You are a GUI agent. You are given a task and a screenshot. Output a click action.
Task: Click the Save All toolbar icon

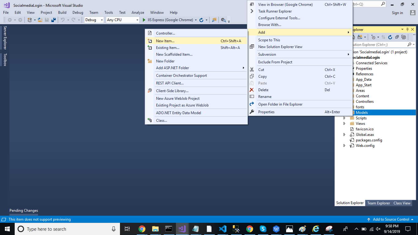[x=54, y=20]
